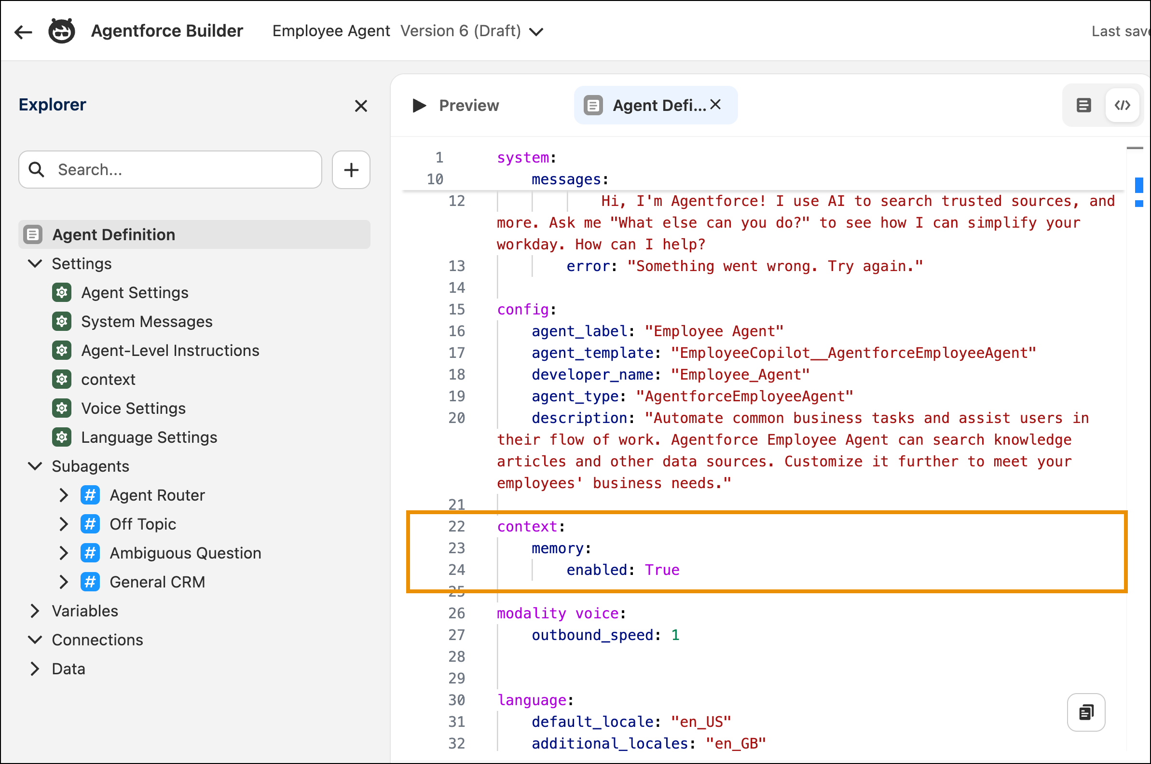Click the Preview play icon
1151x764 pixels.
[x=419, y=105]
